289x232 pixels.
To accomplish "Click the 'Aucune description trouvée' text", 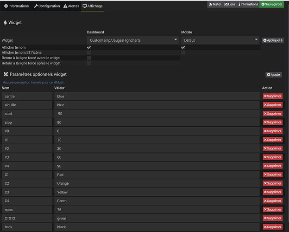I will [34, 83].
